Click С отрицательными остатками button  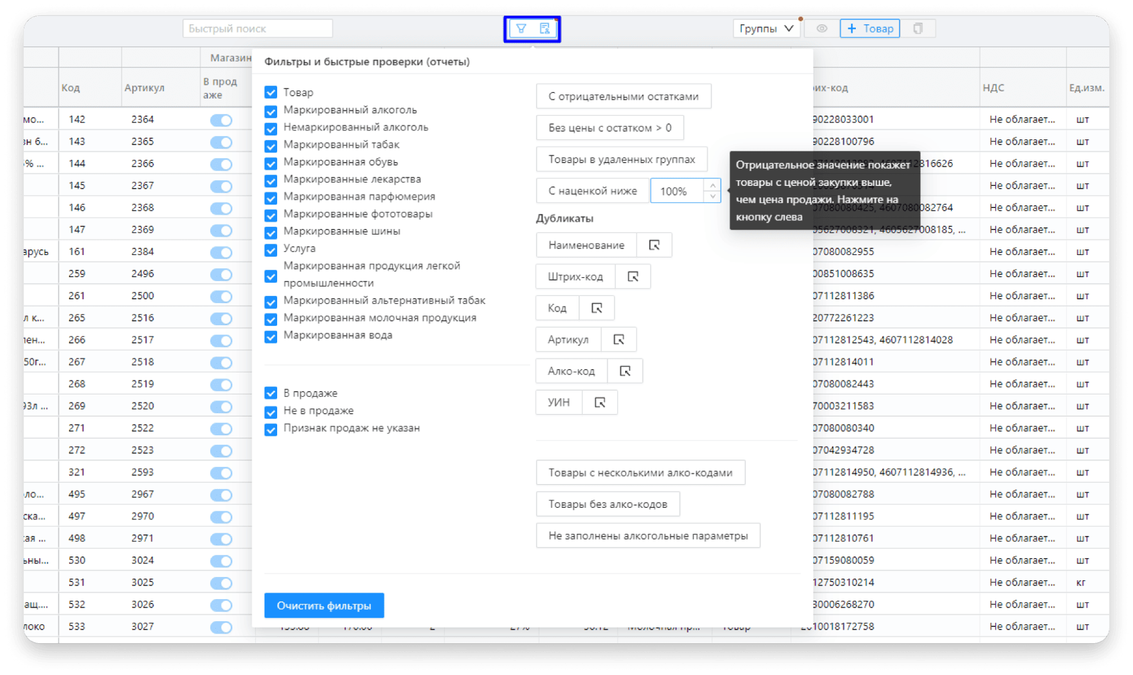click(623, 96)
